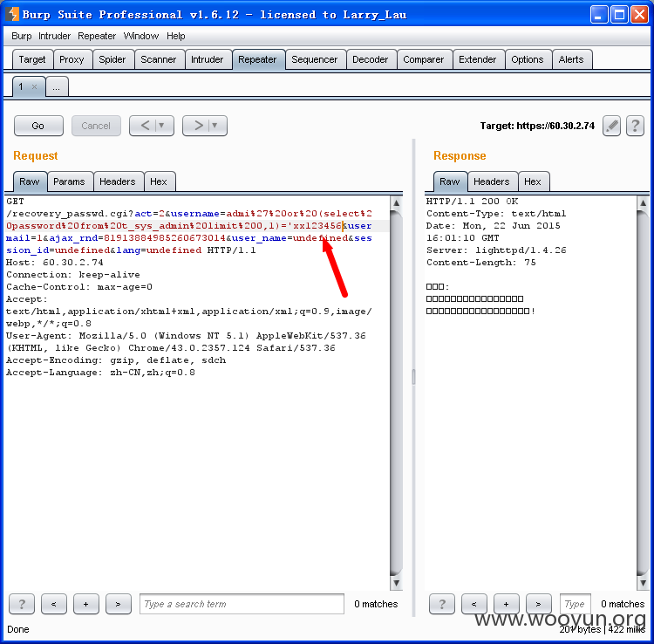654x644 pixels.
Task: Switch to the Scanner tab
Action: (159, 59)
